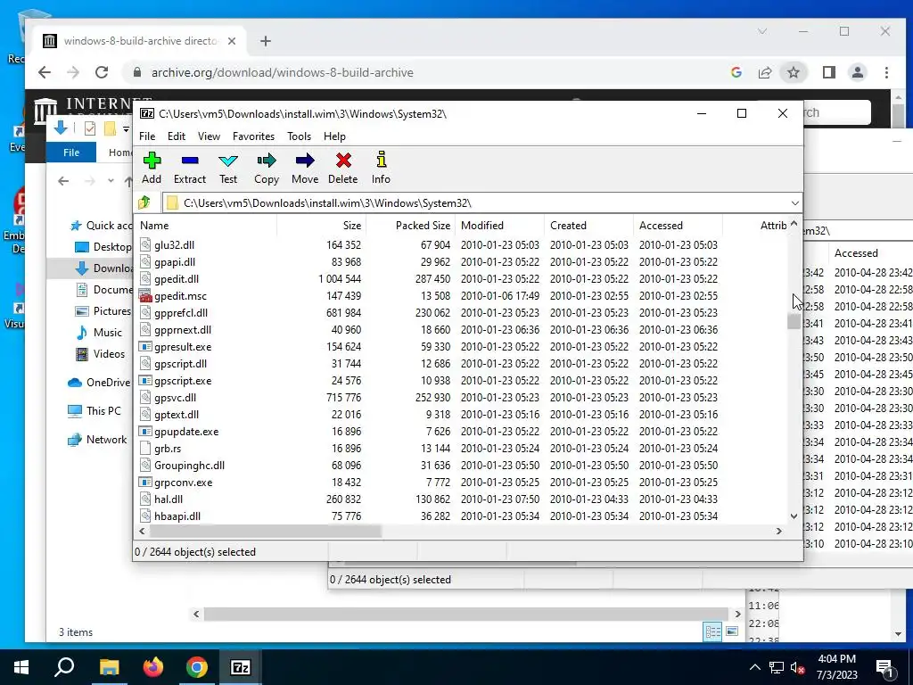Sort by the Modified column header
Image resolution: width=913 pixels, height=685 pixels.
(x=499, y=226)
